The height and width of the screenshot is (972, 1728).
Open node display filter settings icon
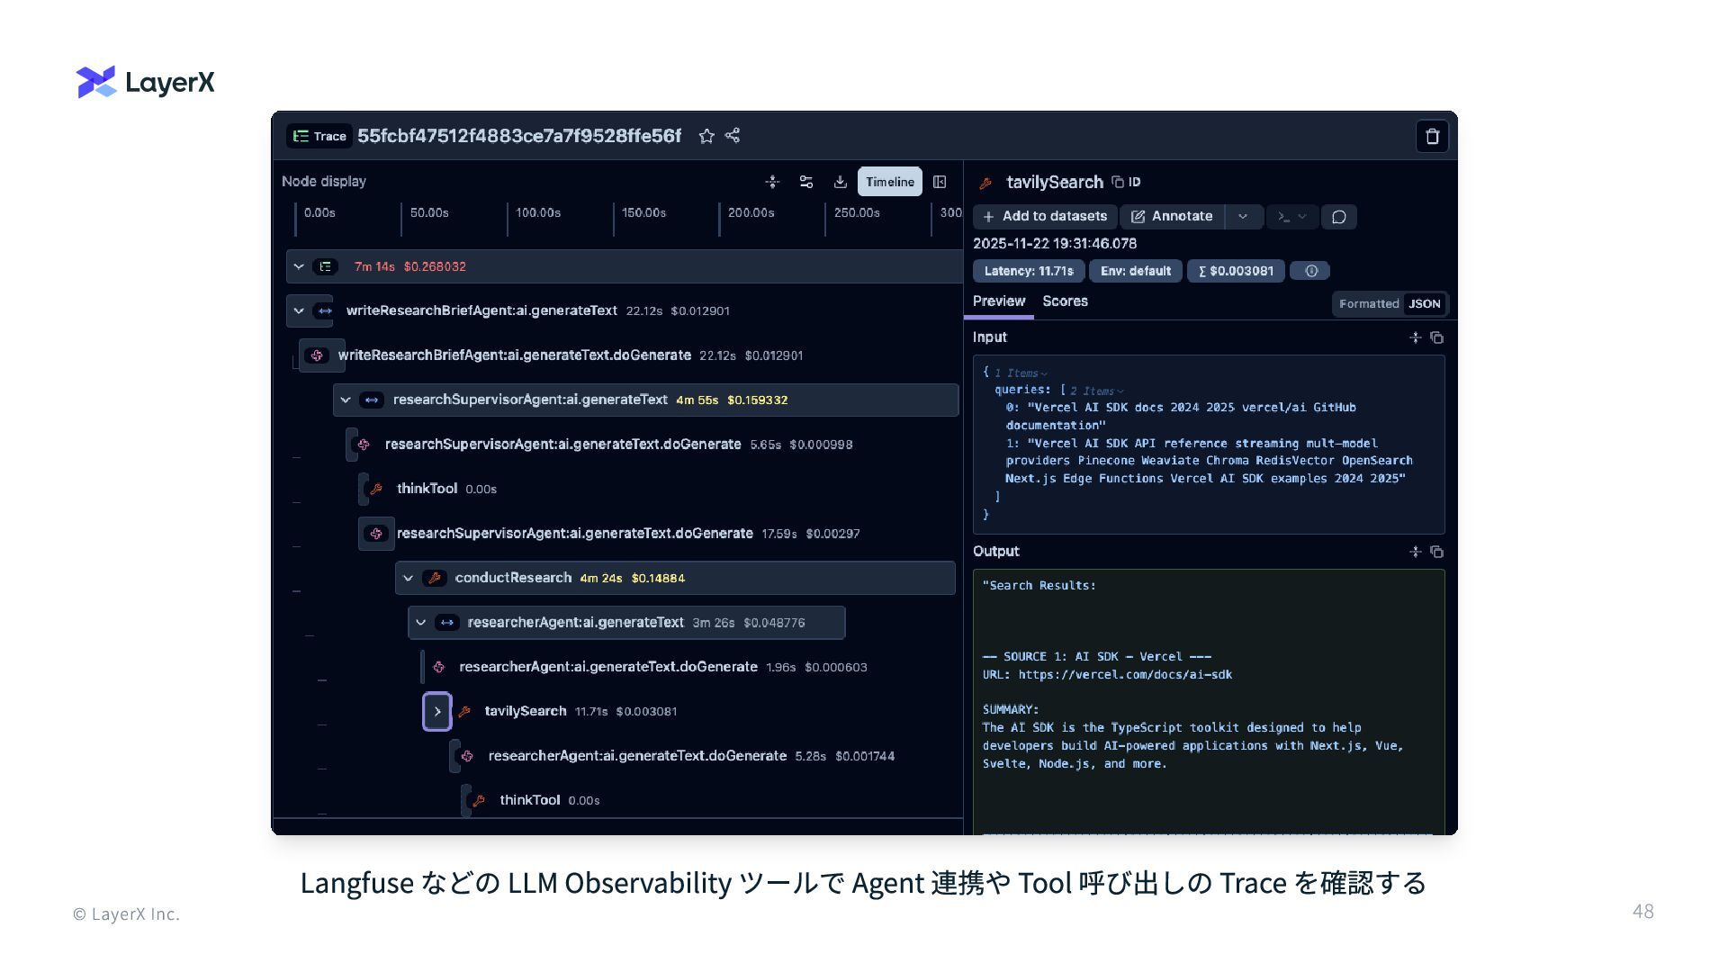click(806, 182)
